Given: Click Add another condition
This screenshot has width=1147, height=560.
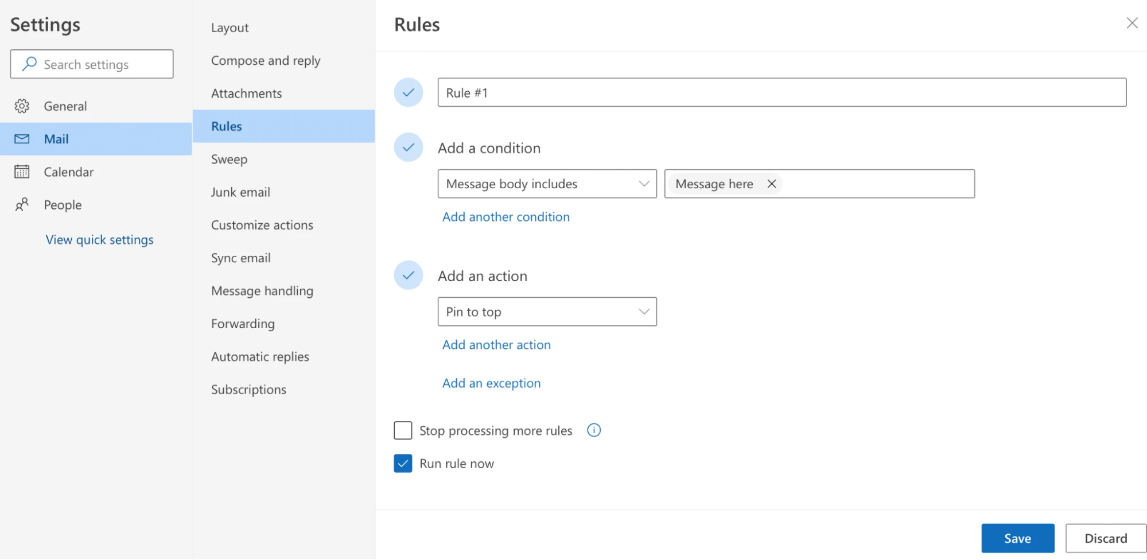Looking at the screenshot, I should click(x=506, y=217).
